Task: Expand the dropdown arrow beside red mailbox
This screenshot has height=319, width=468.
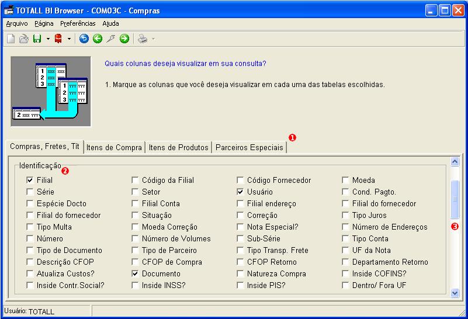Action: (x=69, y=39)
